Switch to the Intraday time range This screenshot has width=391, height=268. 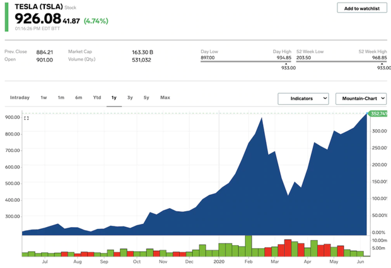20,98
